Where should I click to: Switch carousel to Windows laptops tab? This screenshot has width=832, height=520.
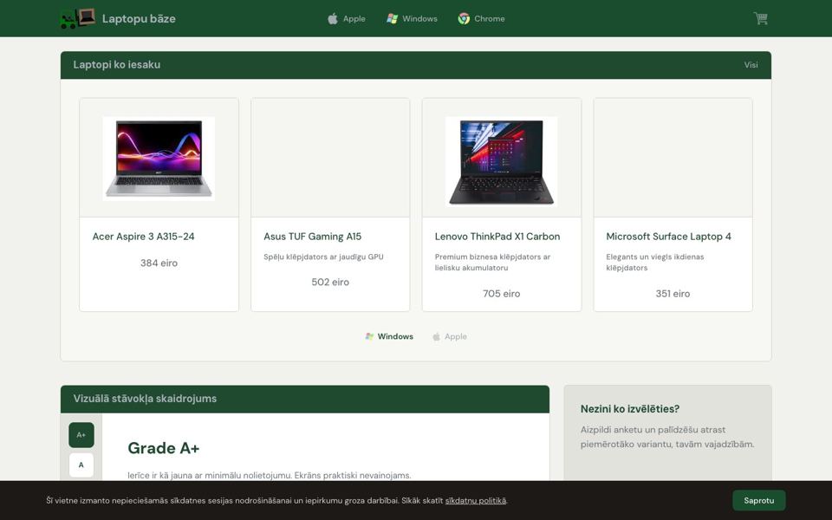click(x=389, y=336)
